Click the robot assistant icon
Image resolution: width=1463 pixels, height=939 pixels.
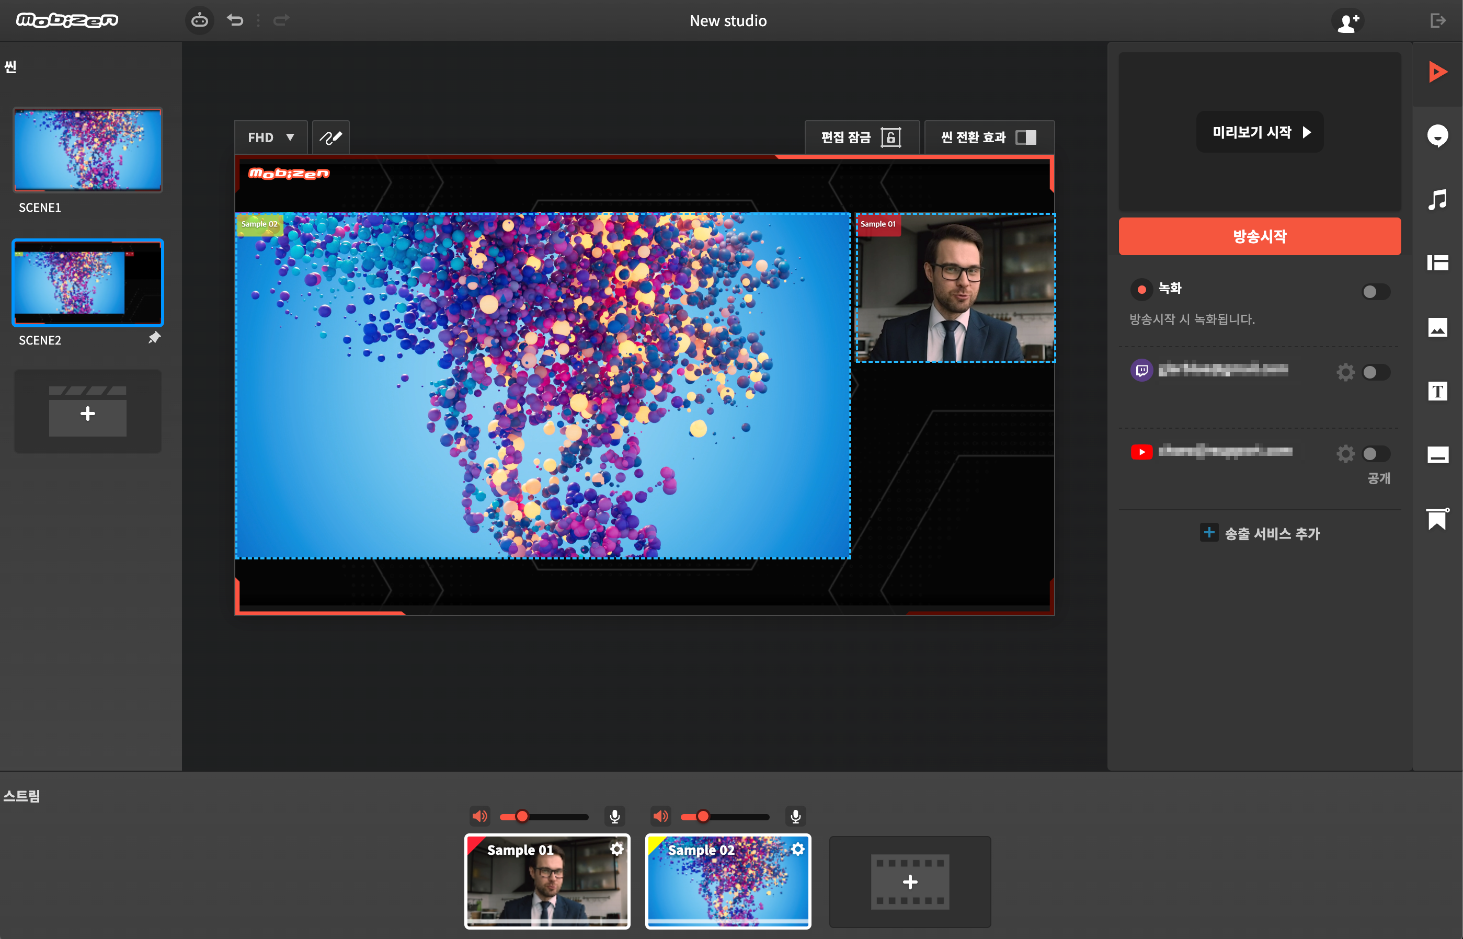199,21
